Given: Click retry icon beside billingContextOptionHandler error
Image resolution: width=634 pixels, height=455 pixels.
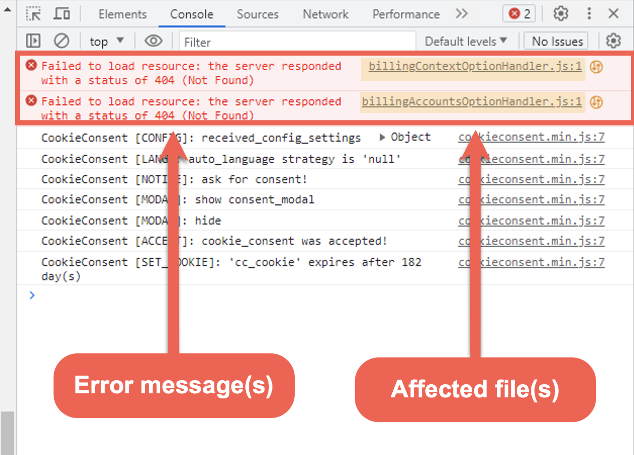Looking at the screenshot, I should (596, 66).
